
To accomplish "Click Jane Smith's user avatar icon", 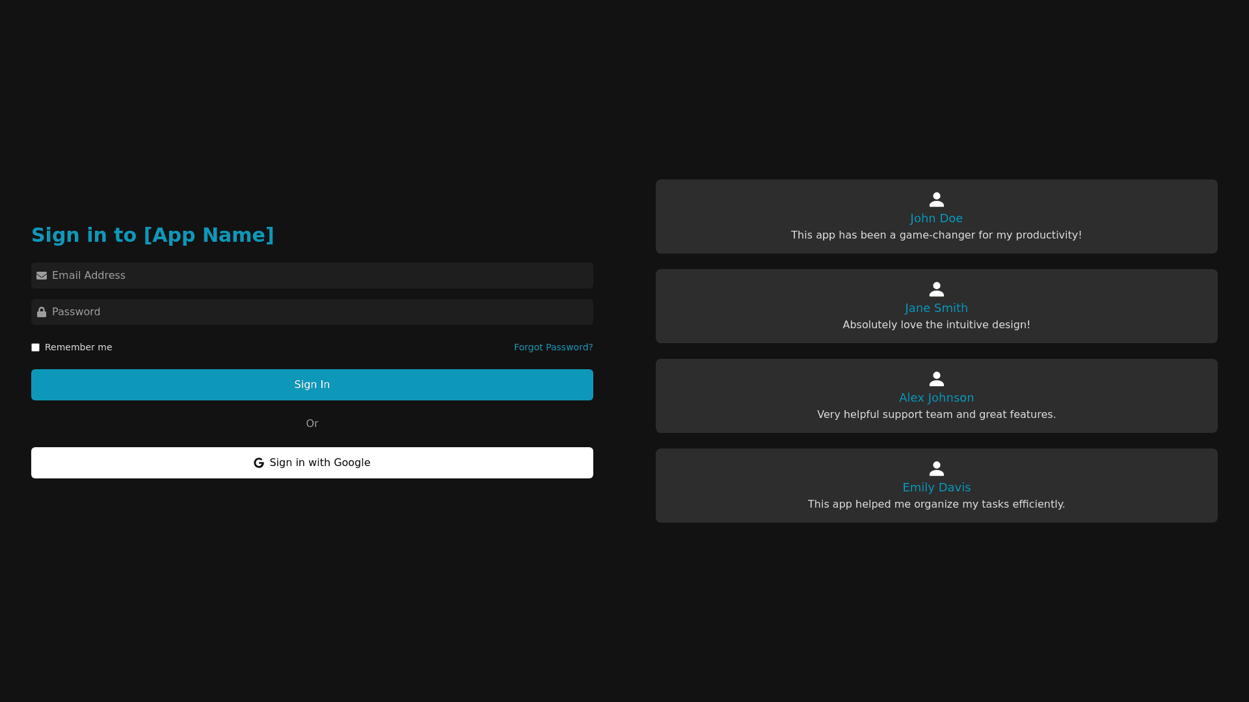I will click(936, 289).
